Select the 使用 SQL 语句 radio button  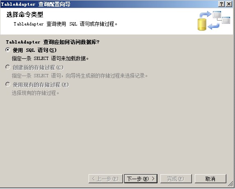pyautogui.click(x=8, y=50)
